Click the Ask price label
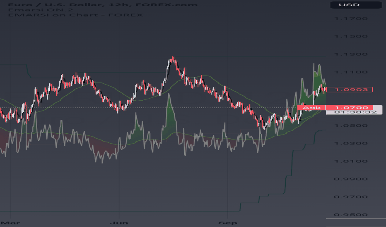The width and height of the screenshot is (386, 227). (x=311, y=108)
